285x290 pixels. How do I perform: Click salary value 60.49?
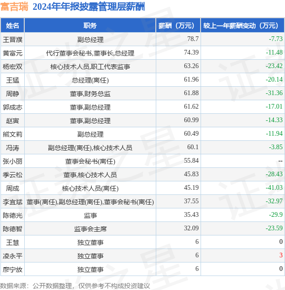191,133
